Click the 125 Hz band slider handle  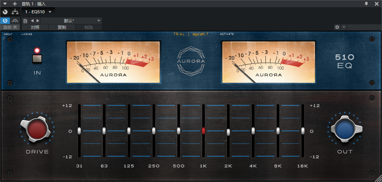pyautogui.click(x=129, y=131)
